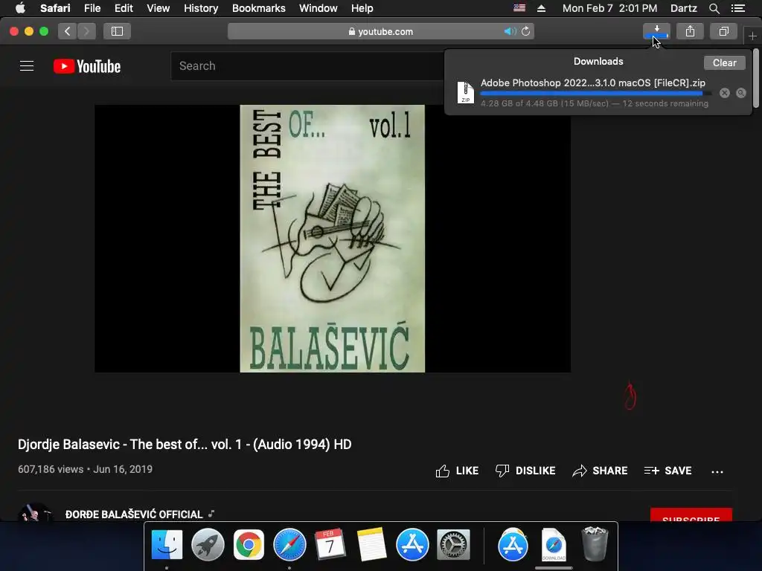Open the Safari Share button
The height and width of the screenshot is (571, 762).
click(690, 31)
